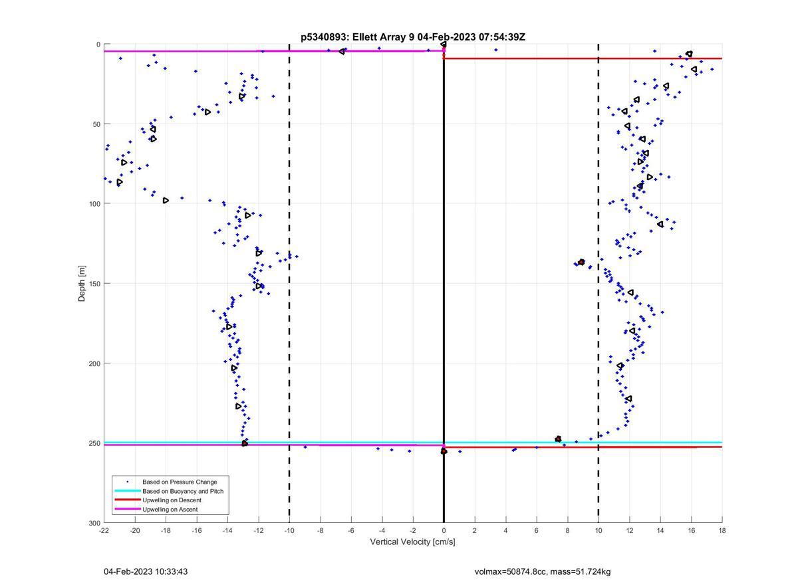
Task: Click the timestamp '04-Feb-2023 10:33:43'
Action: [x=146, y=571]
